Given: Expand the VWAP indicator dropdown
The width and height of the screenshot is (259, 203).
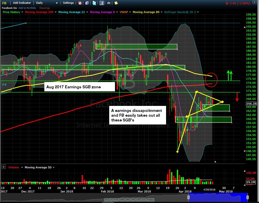Looking at the screenshot, I should (x=130, y=12).
